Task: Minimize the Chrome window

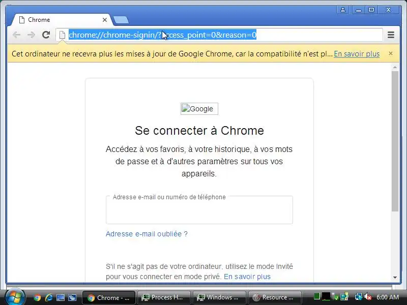Action: 359,10
